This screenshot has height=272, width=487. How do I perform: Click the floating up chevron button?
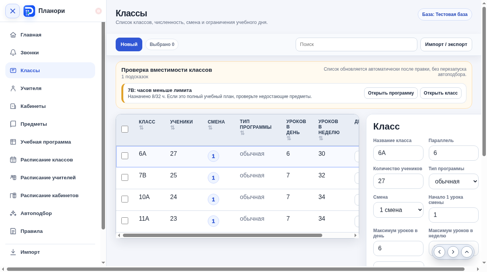click(467, 252)
